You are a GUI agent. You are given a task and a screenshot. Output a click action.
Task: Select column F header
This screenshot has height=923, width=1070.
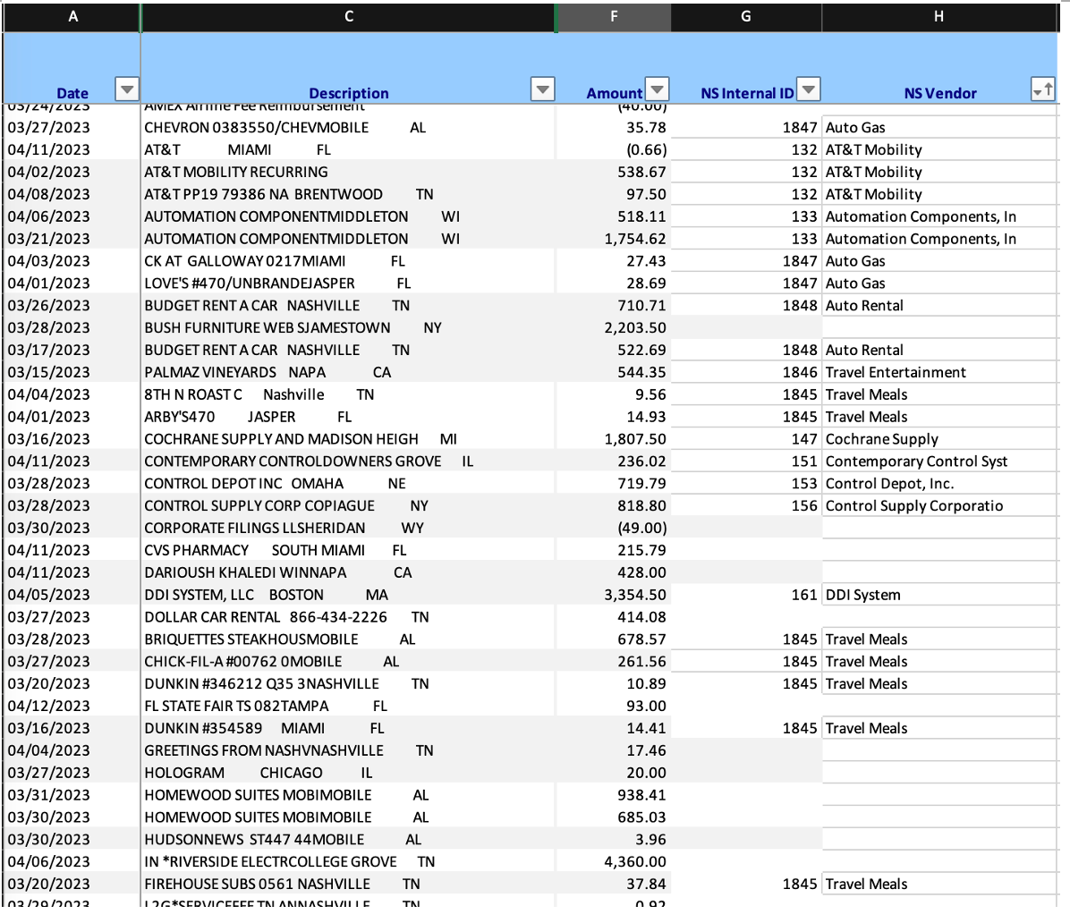click(614, 16)
